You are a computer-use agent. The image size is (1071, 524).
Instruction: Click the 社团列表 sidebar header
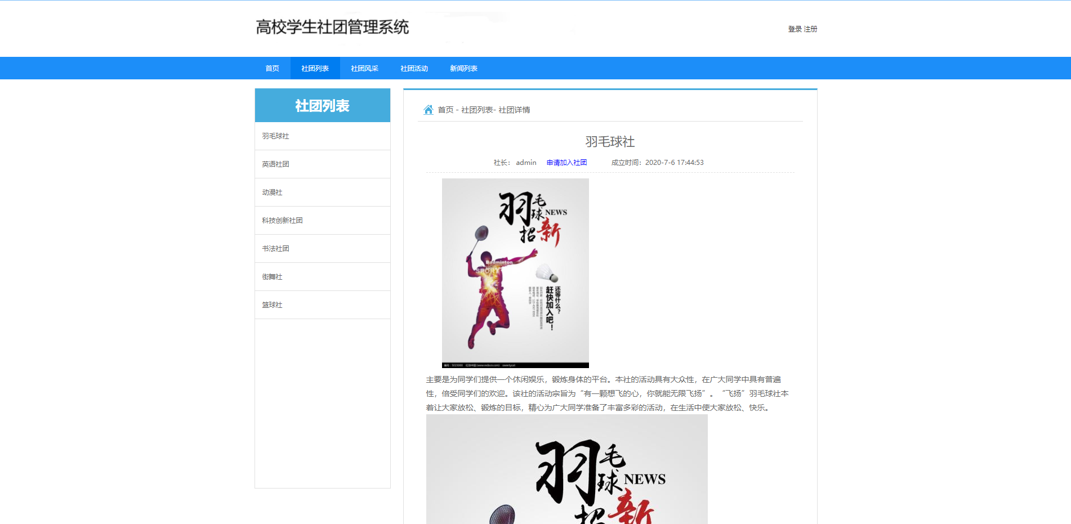coord(323,105)
